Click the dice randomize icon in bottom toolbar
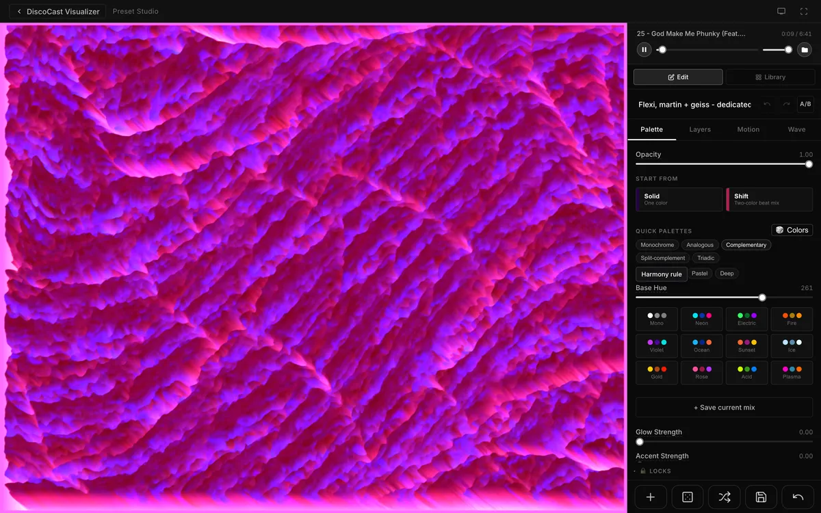The image size is (821, 513). [x=688, y=497]
